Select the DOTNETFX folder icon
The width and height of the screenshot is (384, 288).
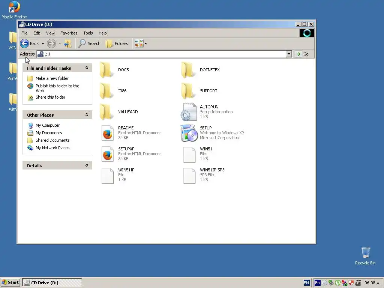pos(188,70)
